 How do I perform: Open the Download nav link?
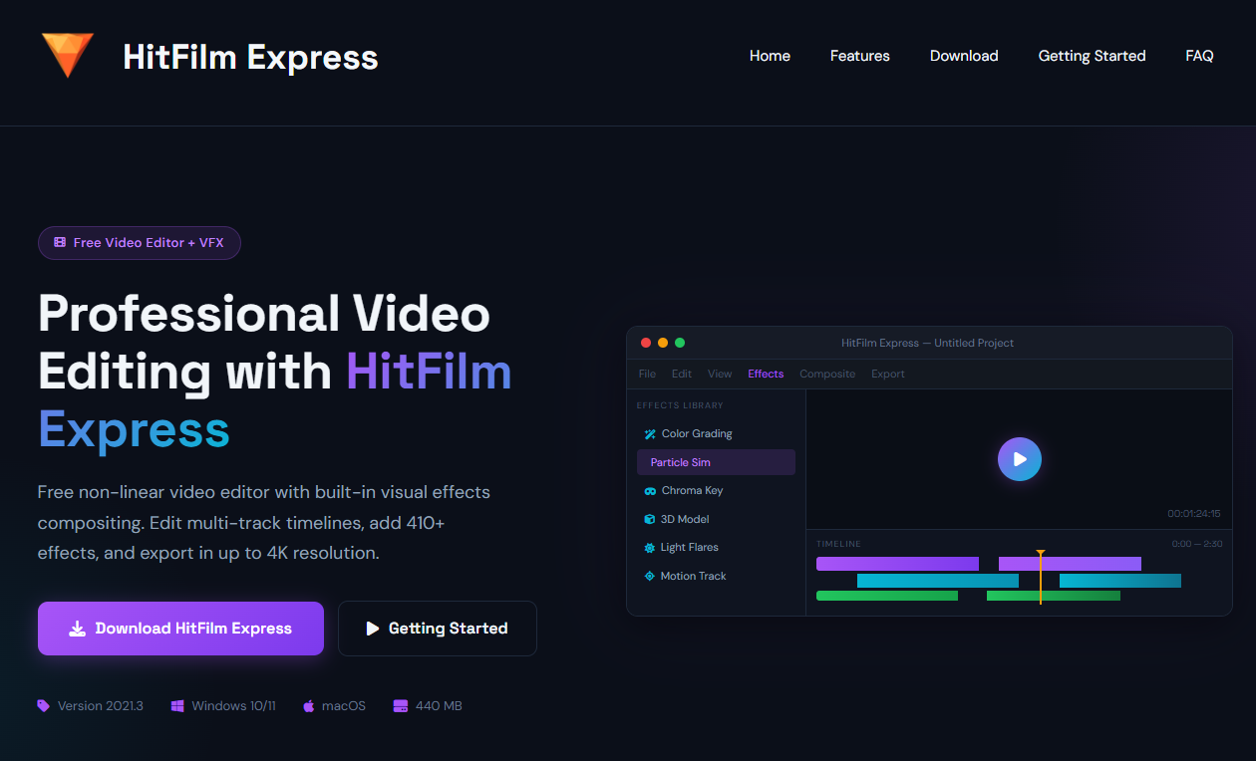pos(964,56)
